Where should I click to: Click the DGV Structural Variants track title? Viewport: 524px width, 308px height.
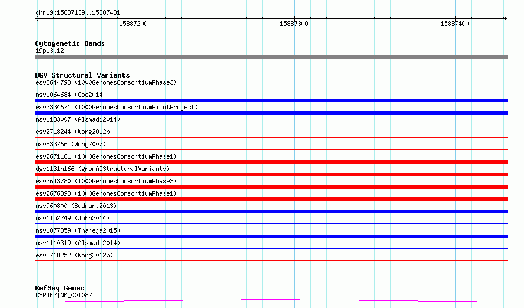coord(82,75)
